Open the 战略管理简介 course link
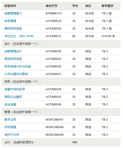 click(13, 13)
